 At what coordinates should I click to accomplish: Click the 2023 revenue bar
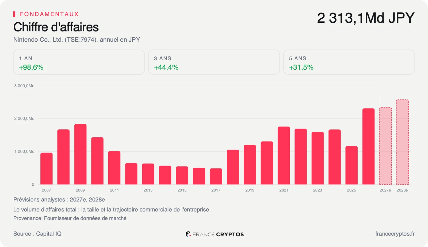tap(318, 158)
